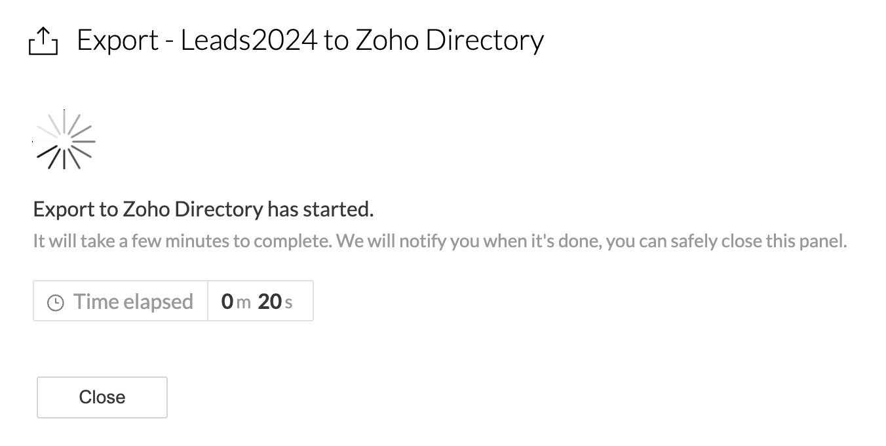This screenshot has width=886, height=446.
Task: Click "Zoho Directory" in the bold status message
Action: pyautogui.click(x=193, y=210)
